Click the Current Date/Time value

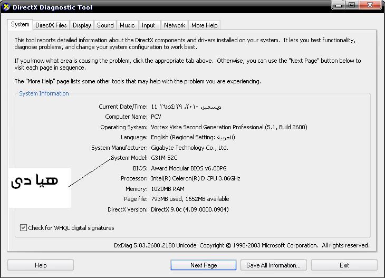(x=186, y=107)
